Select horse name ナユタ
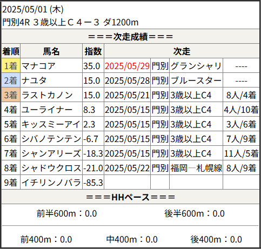This screenshot has height=249, width=261. point(34,80)
